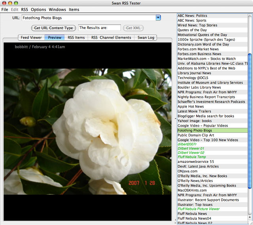Click the split pane divider collapse arrows
The width and height of the screenshot is (253, 225).
[x=175, y=119]
